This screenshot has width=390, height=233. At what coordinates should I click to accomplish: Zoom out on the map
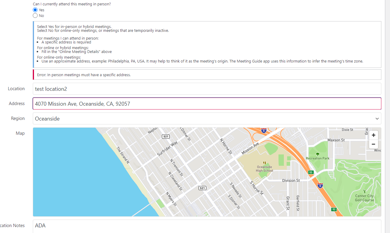tap(373, 144)
